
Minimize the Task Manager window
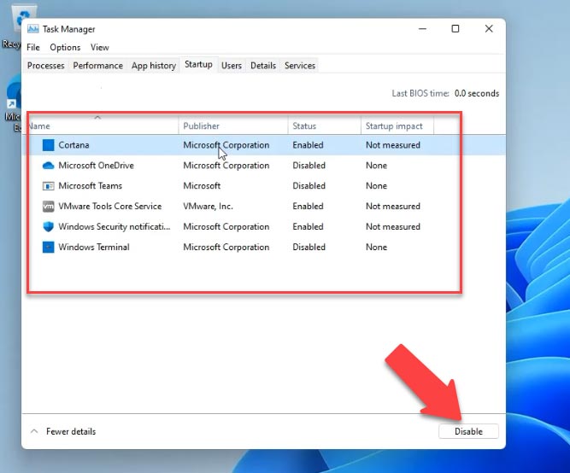pos(422,29)
